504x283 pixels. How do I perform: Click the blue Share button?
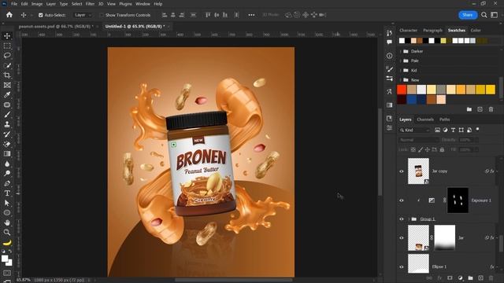[468, 15]
